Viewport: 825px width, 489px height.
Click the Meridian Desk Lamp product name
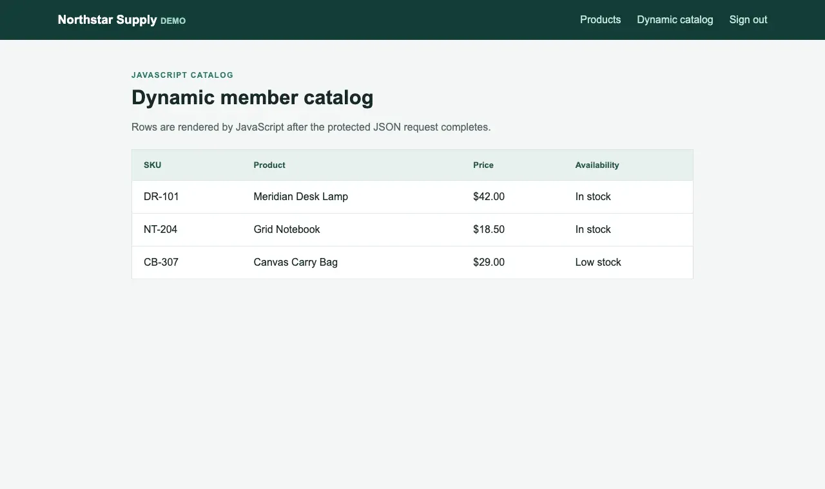(x=300, y=197)
